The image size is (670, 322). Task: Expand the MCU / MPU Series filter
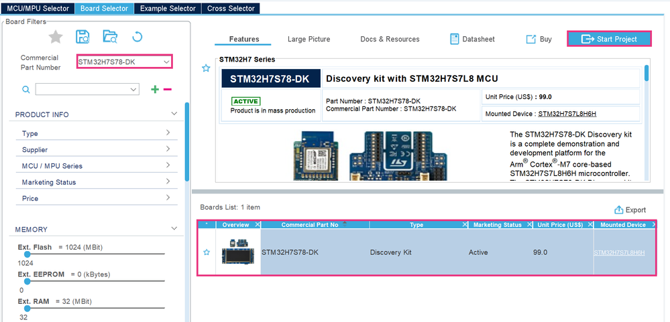click(x=168, y=165)
